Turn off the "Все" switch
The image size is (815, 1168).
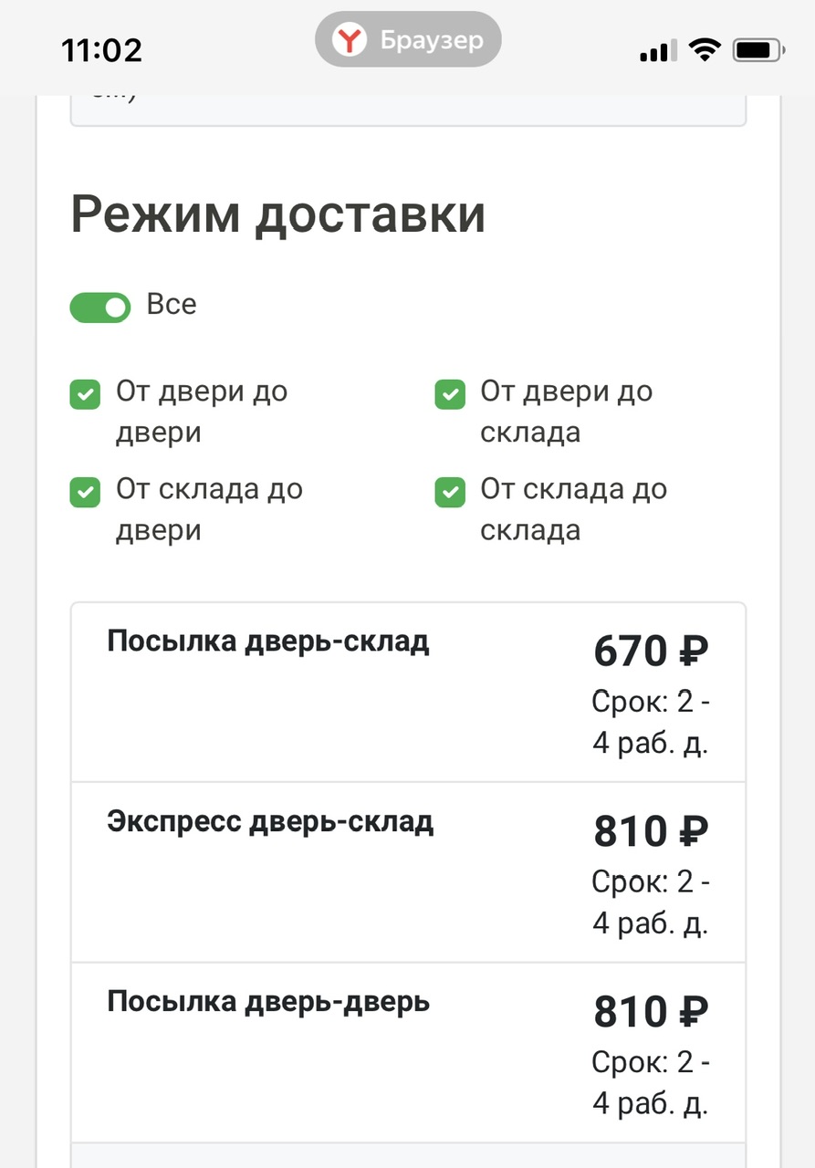tap(100, 308)
